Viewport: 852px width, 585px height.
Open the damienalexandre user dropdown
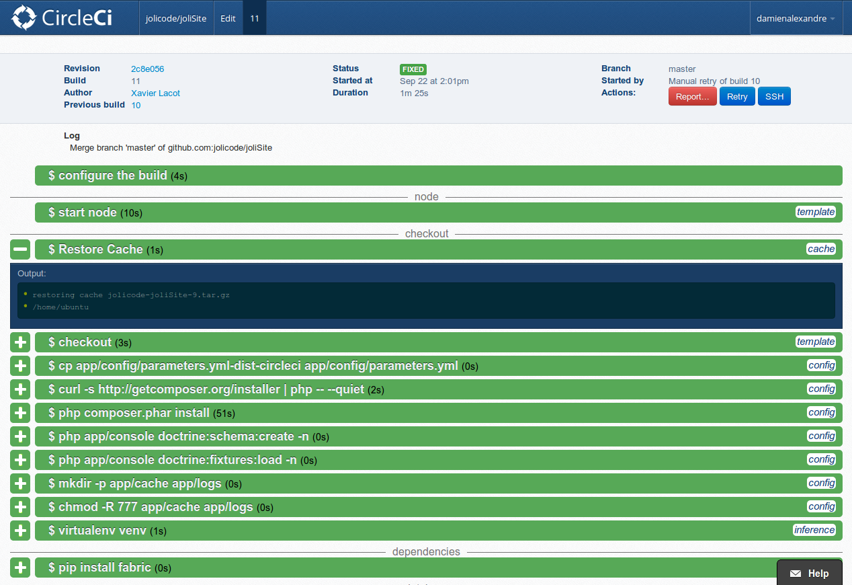pyautogui.click(x=796, y=18)
